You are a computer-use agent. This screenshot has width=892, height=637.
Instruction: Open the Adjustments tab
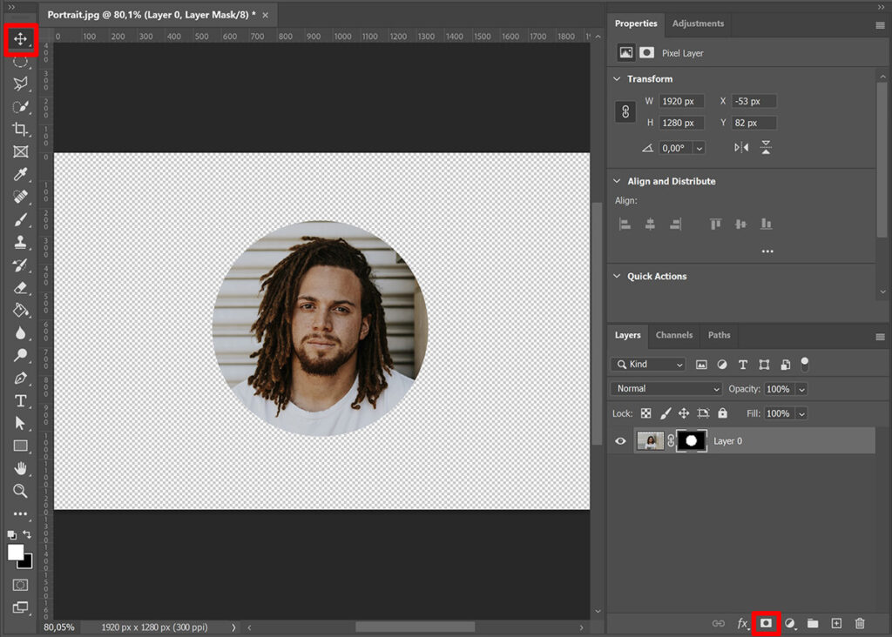pyautogui.click(x=698, y=23)
